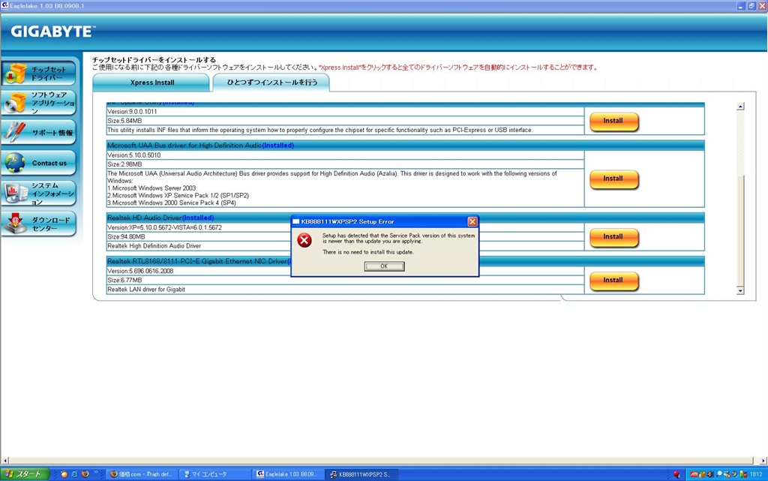Click the horizontal scrollbar left arrow
Viewport: 768px width, 481px height.
5,461
